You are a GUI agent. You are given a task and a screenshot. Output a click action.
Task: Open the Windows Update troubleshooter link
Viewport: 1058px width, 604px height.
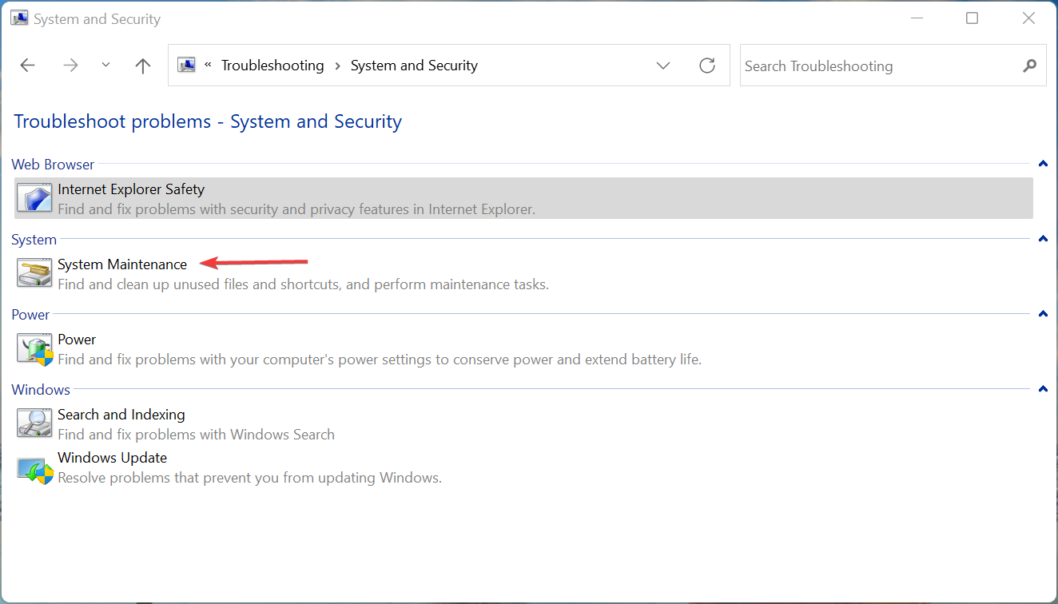(112, 458)
